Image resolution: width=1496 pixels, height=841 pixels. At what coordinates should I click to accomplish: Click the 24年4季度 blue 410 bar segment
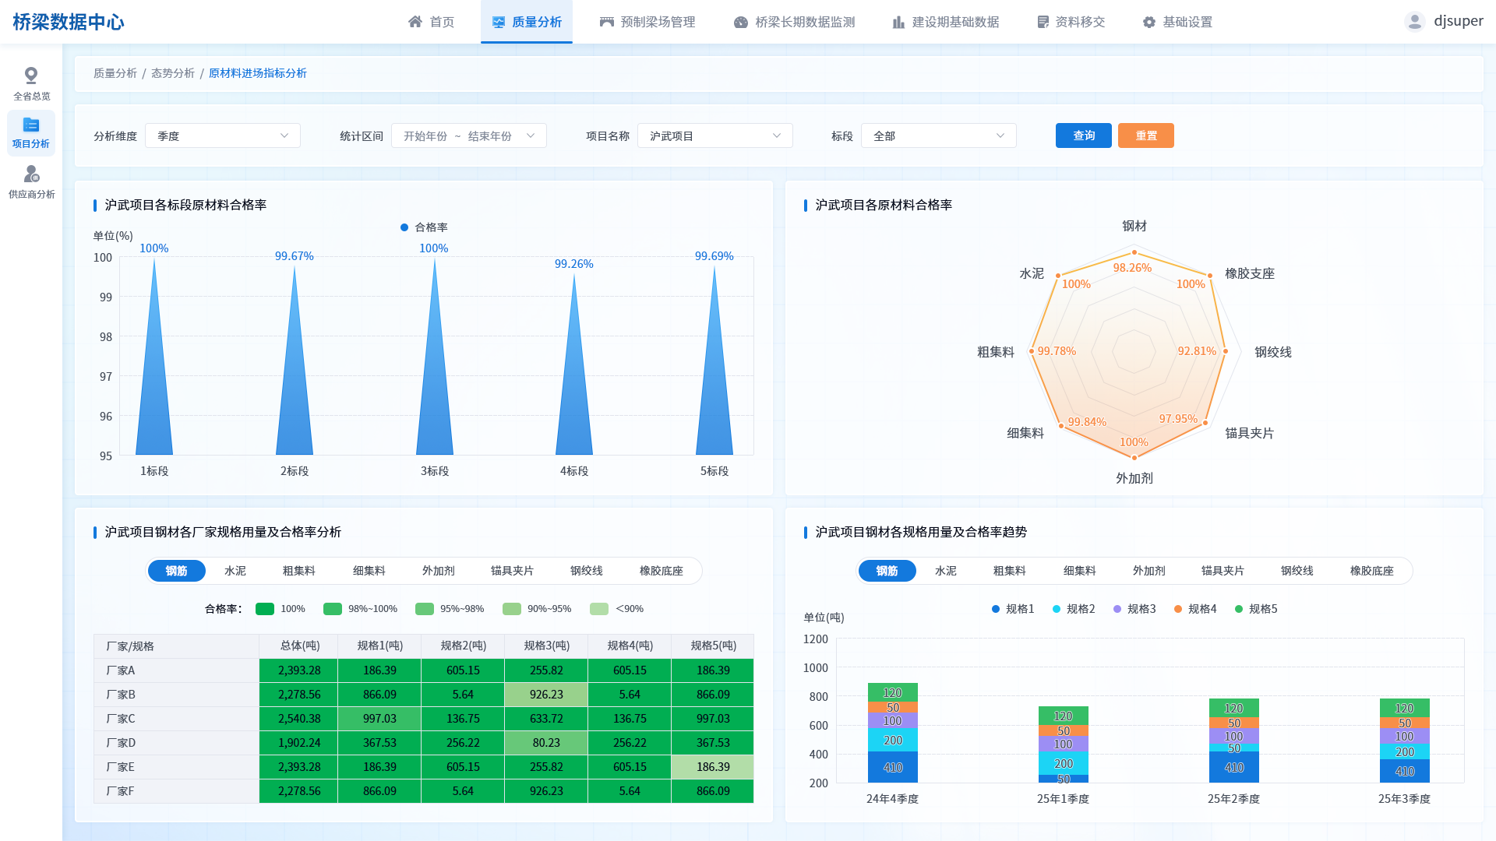(x=893, y=767)
